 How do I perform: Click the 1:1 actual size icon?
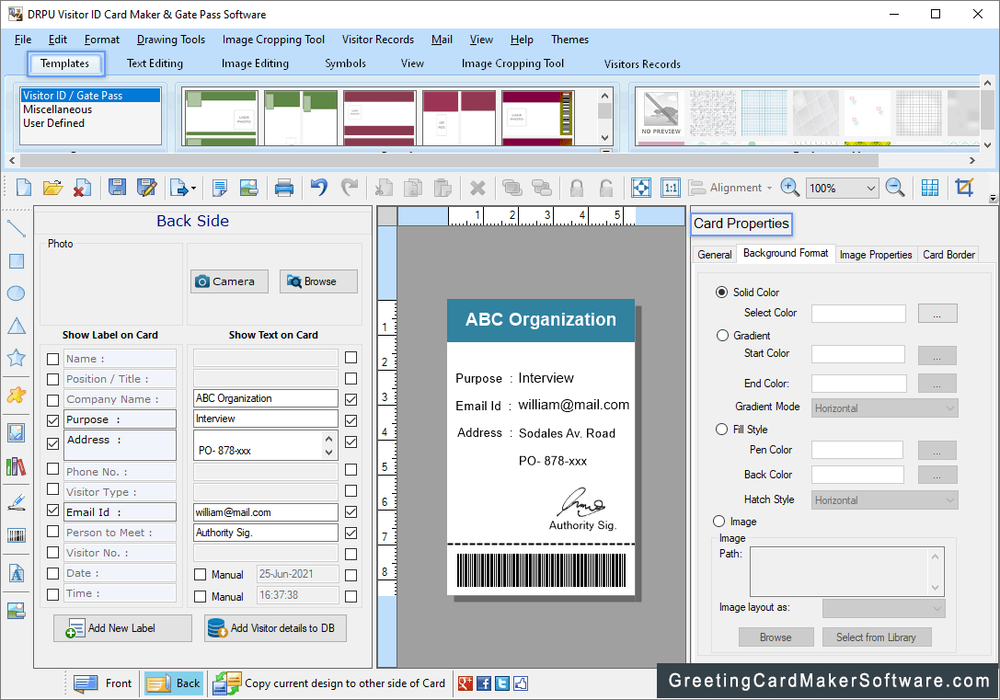pyautogui.click(x=671, y=188)
